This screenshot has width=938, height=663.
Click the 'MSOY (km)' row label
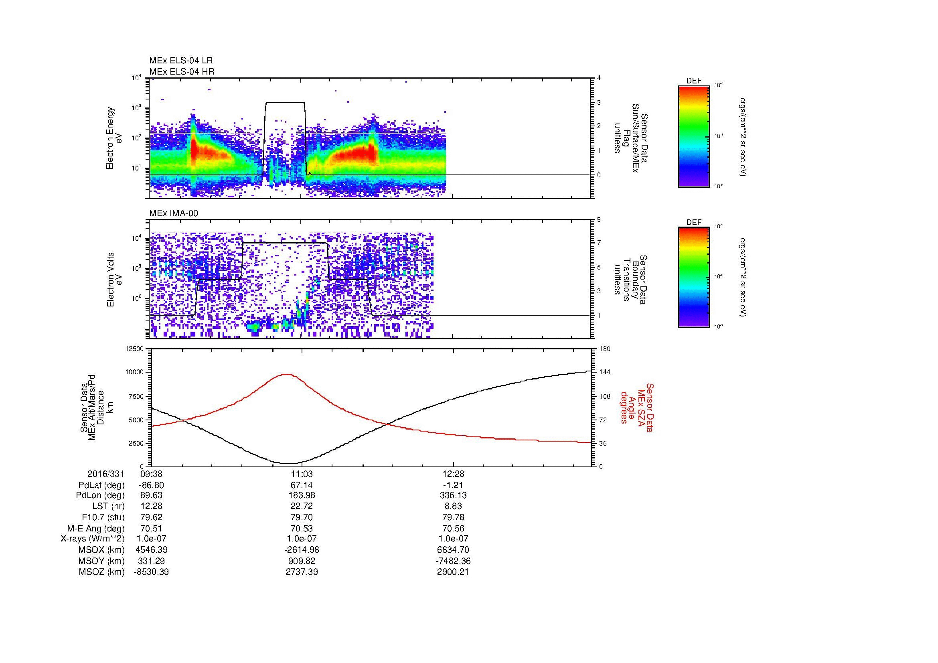pyautogui.click(x=102, y=561)
